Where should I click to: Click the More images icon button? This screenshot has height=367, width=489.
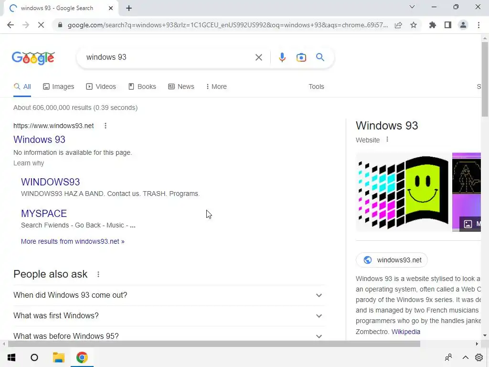(x=470, y=224)
